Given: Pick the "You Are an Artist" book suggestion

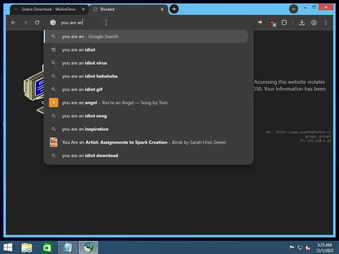Looking at the screenshot, I should tap(146, 142).
